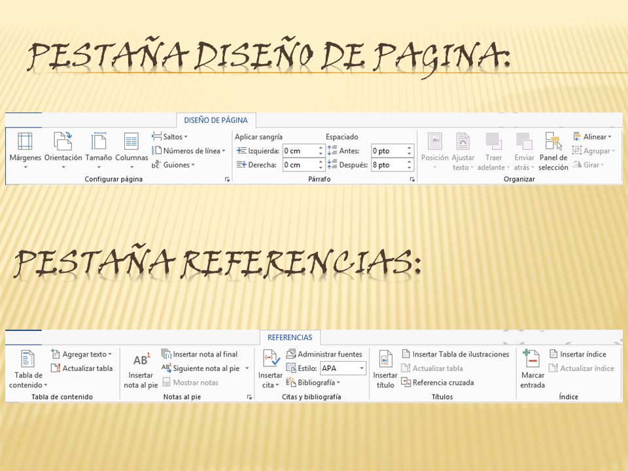This screenshot has width=628, height=471.
Task: Click the Tabla de contenido icon
Action: coord(27,358)
